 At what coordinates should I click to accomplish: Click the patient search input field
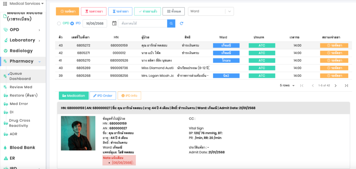pyautogui.click(x=143, y=23)
